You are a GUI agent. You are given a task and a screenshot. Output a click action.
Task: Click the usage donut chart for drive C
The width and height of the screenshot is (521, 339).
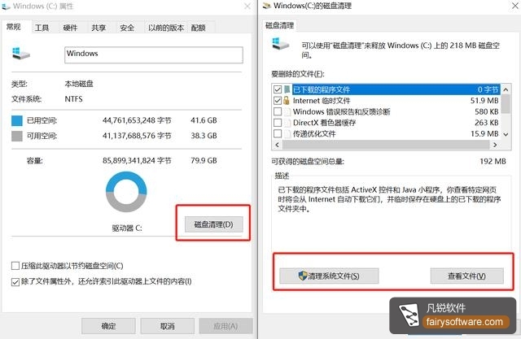[x=126, y=192]
